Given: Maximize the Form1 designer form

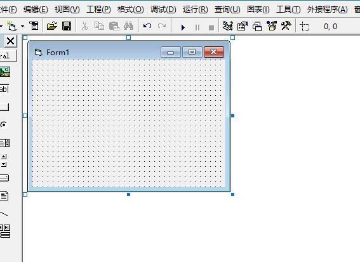Looking at the screenshot, I should coord(192,52).
